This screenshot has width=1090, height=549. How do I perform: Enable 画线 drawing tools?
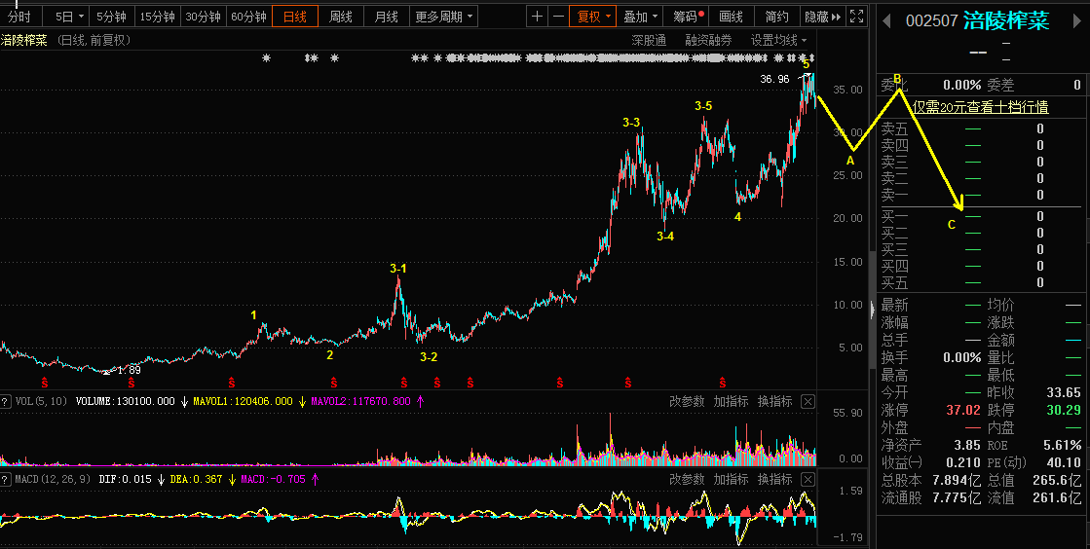tap(731, 16)
